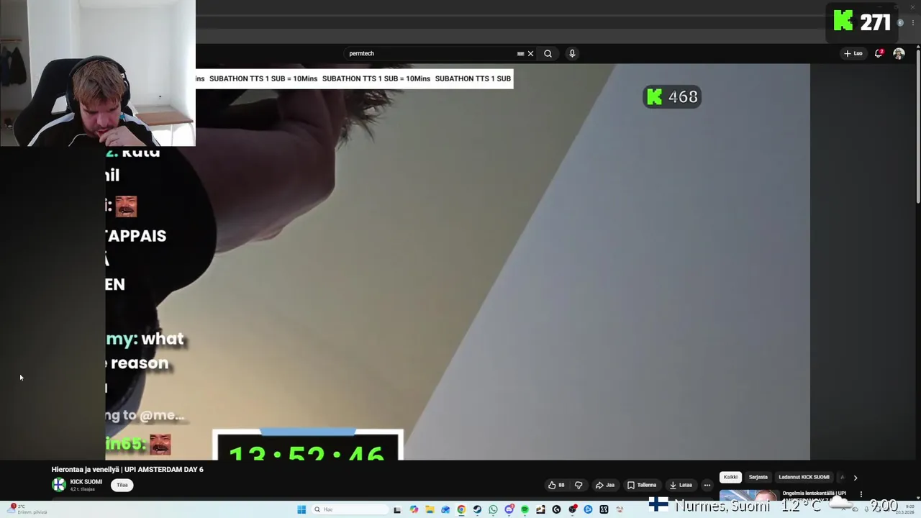
Task: Click the Jaa share button
Action: pyautogui.click(x=605, y=485)
